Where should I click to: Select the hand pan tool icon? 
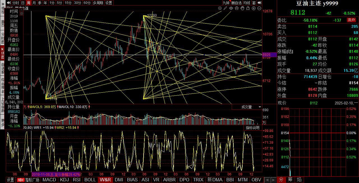(x=242, y=8)
